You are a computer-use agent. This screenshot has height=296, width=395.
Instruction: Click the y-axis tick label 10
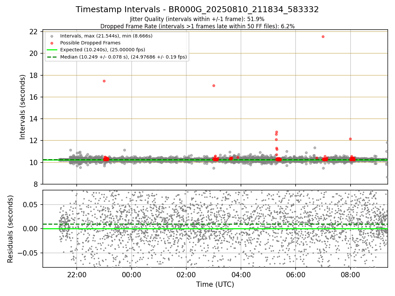pyautogui.click(x=33, y=162)
